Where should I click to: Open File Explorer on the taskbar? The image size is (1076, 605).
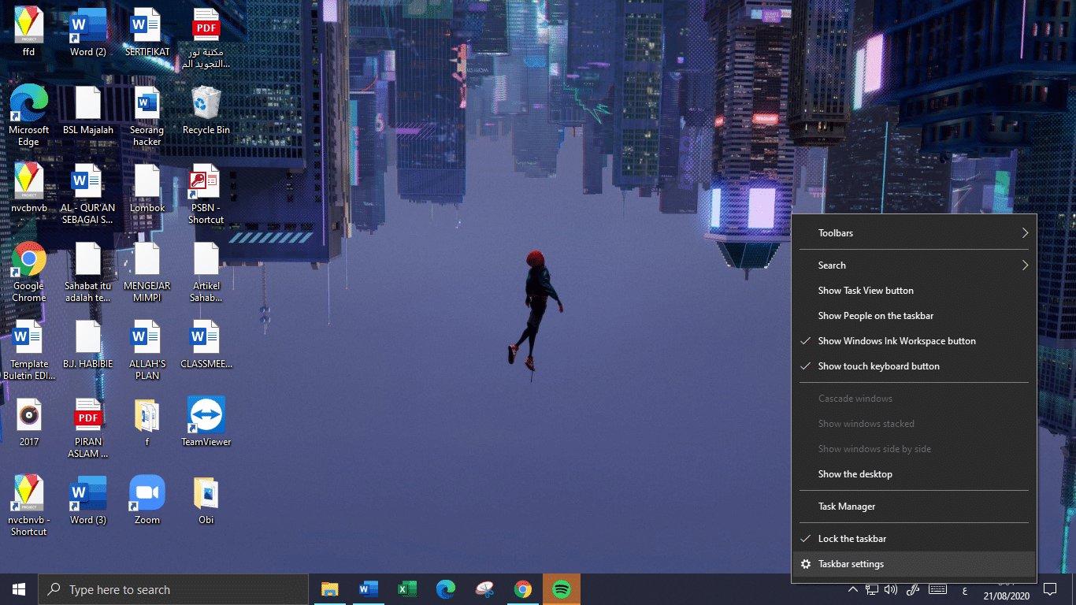(x=330, y=589)
